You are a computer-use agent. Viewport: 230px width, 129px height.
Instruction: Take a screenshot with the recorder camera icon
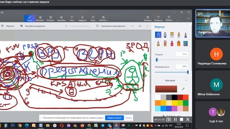click(x=169, y=119)
